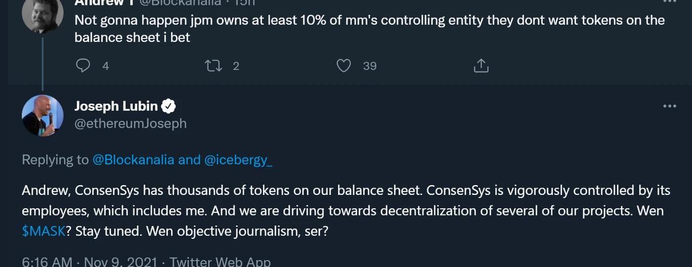Click the $MASK cashtag link
This screenshot has height=267, width=692.
pos(43,231)
